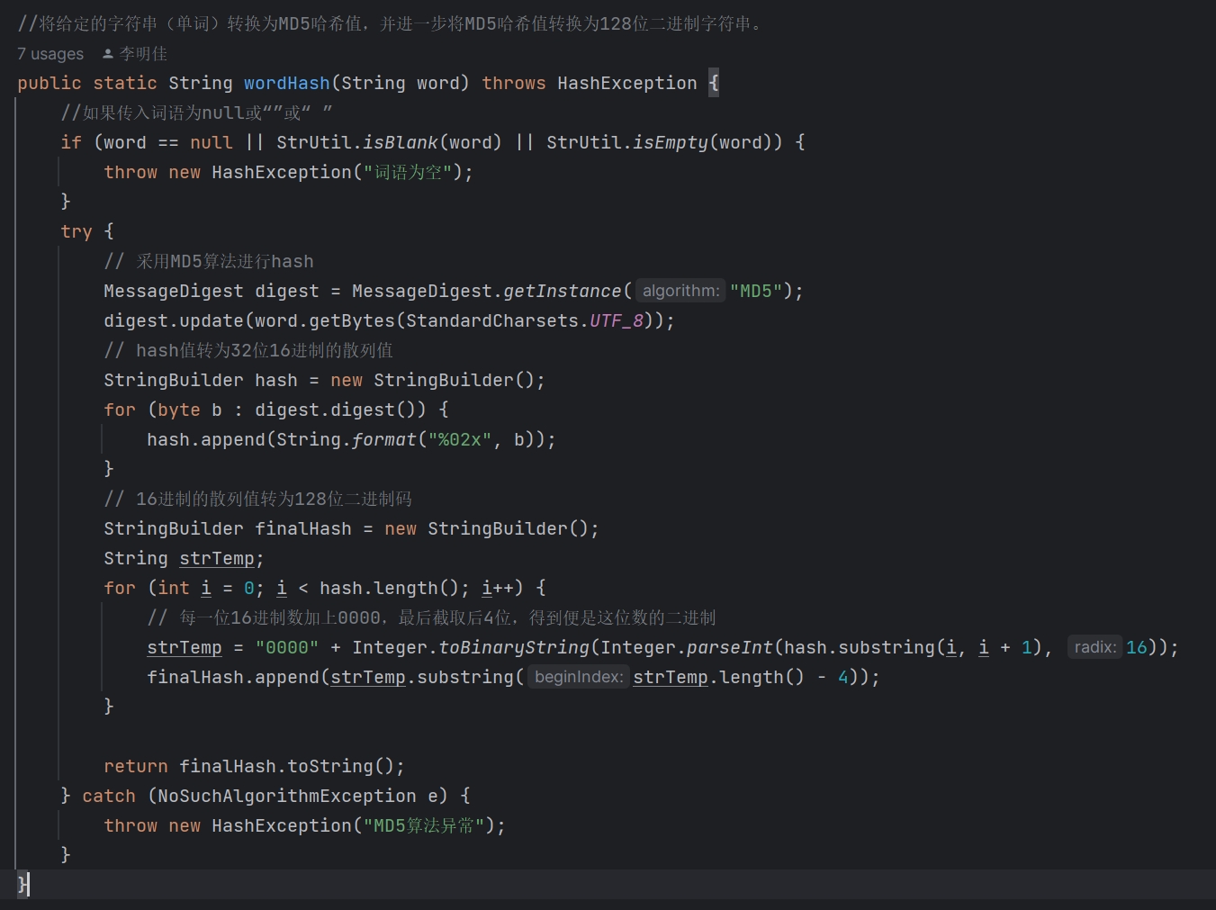Click the italic format method call
Viewport: 1216px width, 910px height.
[384, 439]
